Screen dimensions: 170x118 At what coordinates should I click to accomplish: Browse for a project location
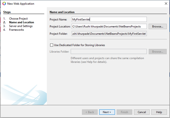pyautogui.click(x=158, y=26)
